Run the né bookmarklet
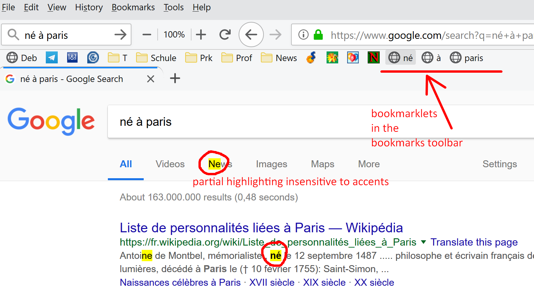The image size is (534, 301). (401, 58)
